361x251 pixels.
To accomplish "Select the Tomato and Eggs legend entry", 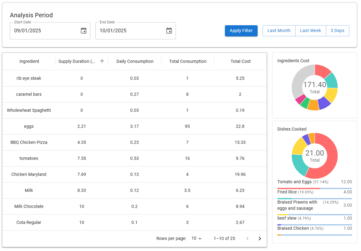I will click(x=294, y=182).
